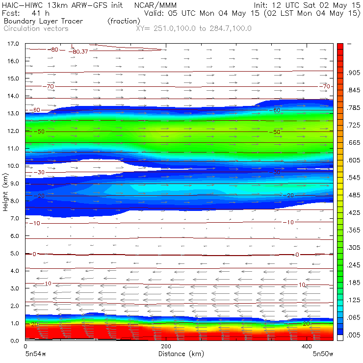Click the gray 'Circulation vectors' label
Screen dimensions: 363x363
(36, 28)
